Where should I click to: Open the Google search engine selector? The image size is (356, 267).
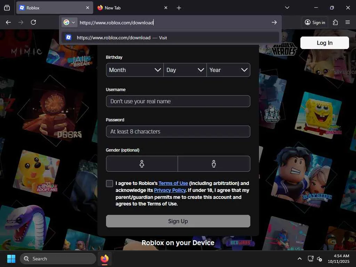[69, 23]
